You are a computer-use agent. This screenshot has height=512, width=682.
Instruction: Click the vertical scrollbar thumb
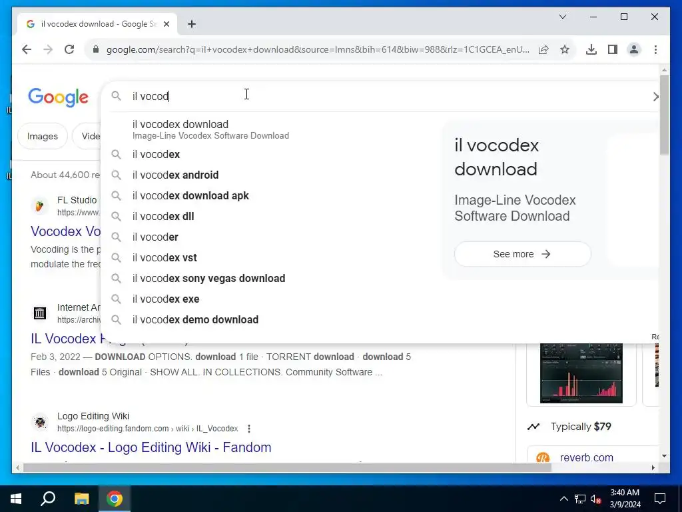point(664,115)
